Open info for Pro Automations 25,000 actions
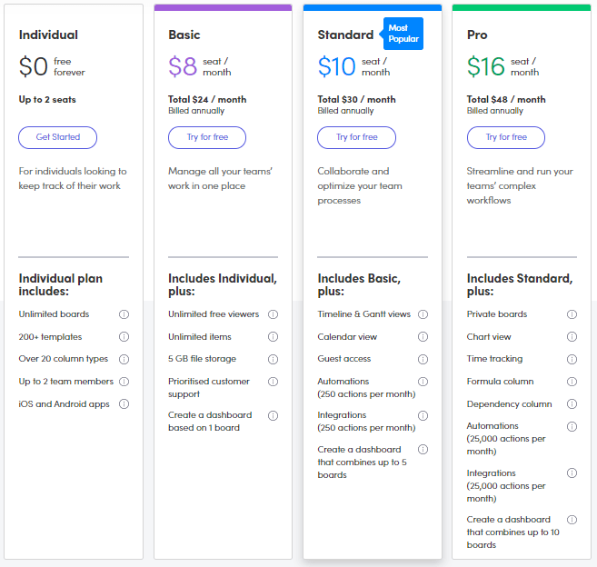597x567 pixels. 572,426
